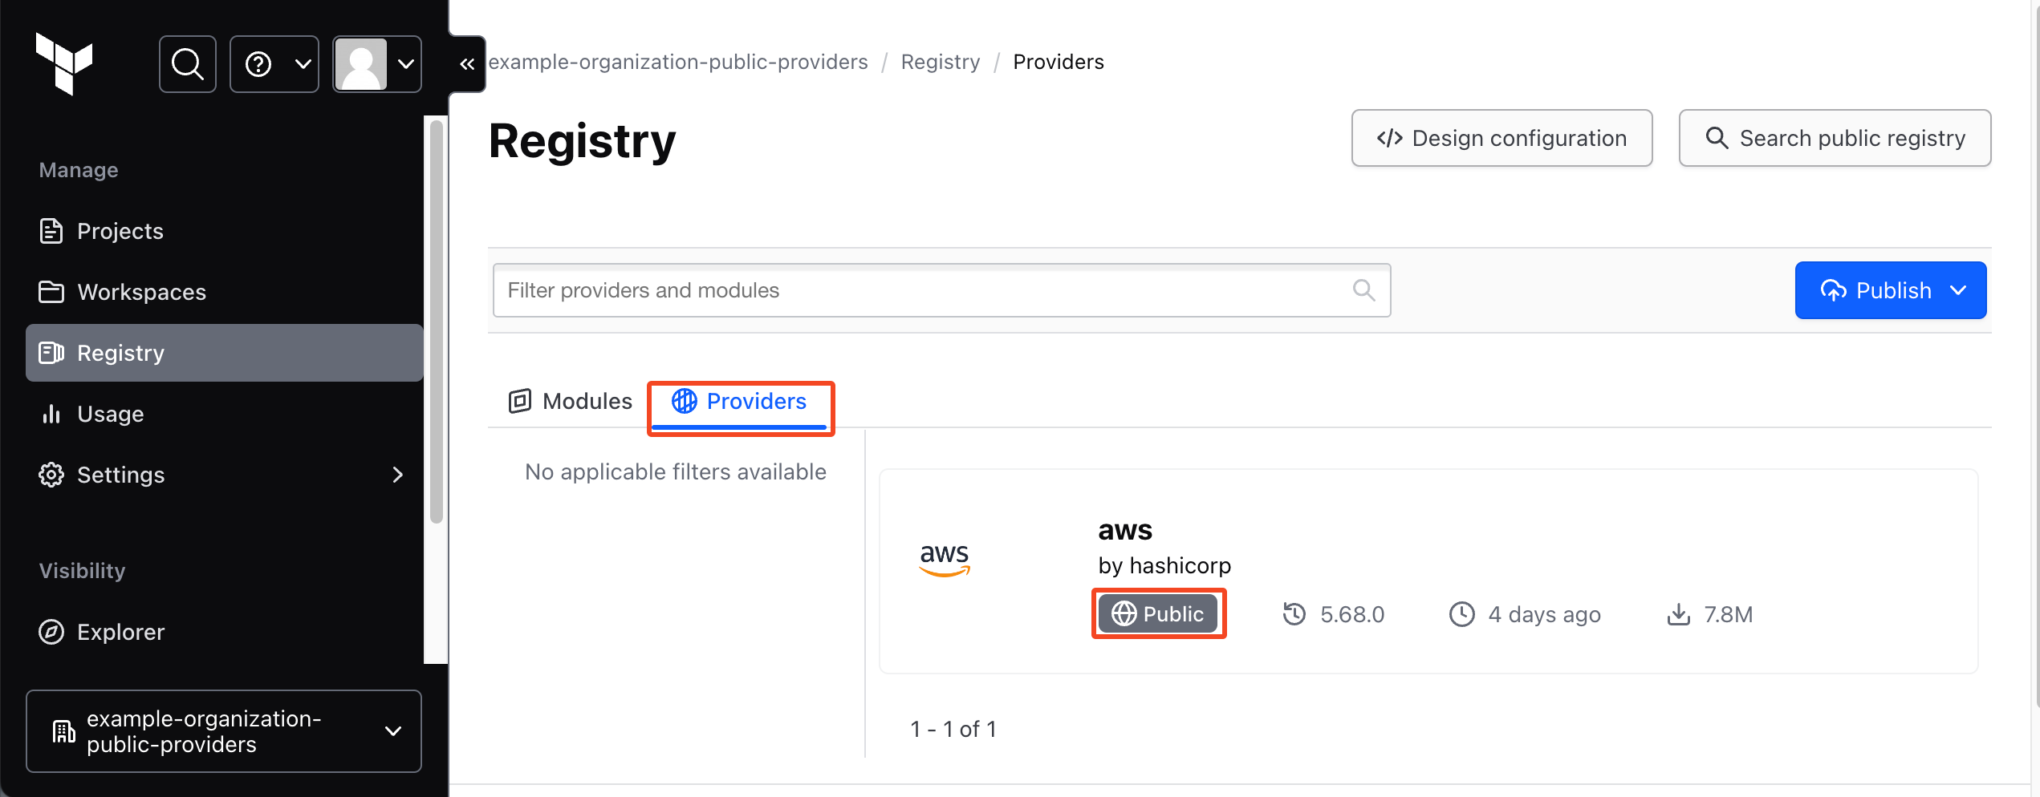Switch to the Modules tab
Screen dimensions: 2040x797
tap(571, 401)
